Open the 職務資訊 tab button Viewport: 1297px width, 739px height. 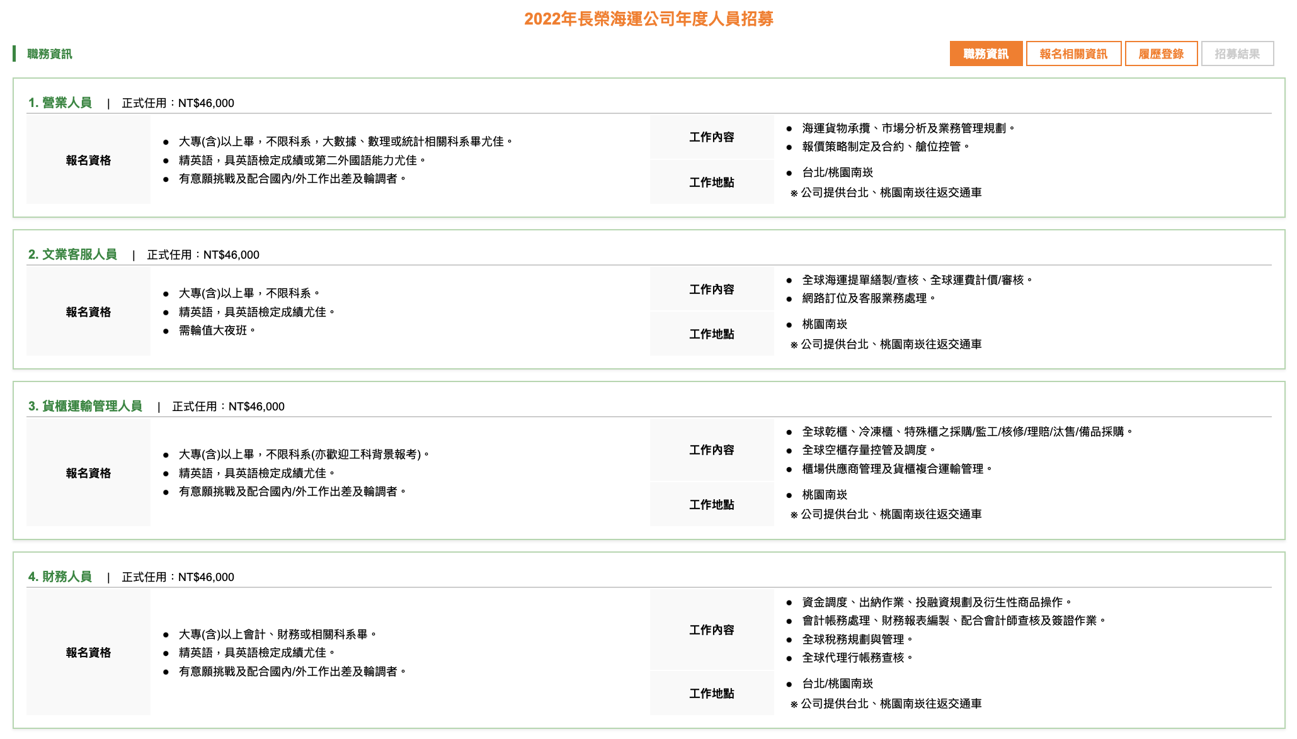[986, 54]
